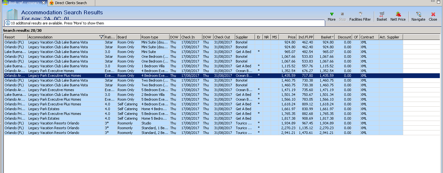Sort by the Board column header
The image size is (443, 173).
[x=129, y=37]
